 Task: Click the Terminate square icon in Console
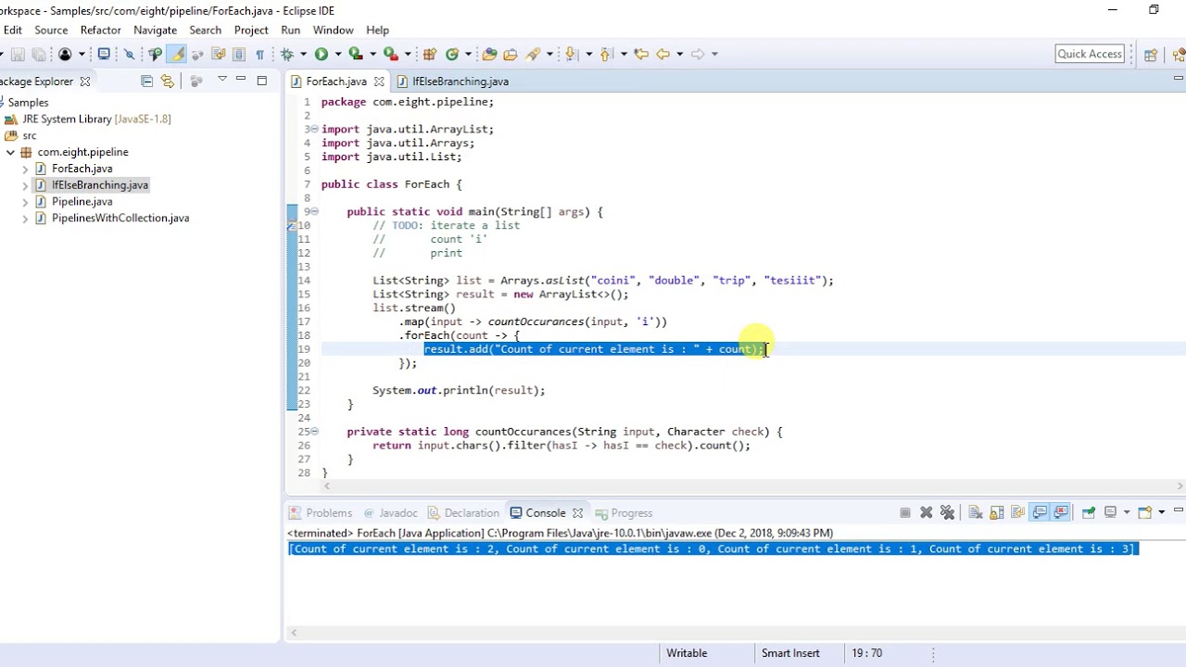904,512
